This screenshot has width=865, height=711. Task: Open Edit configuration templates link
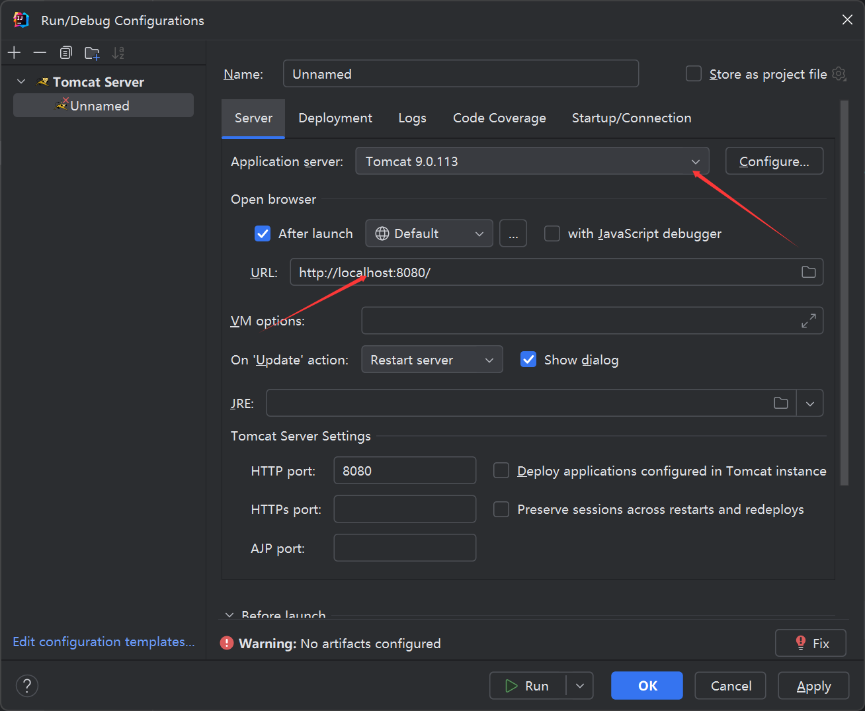pos(104,642)
